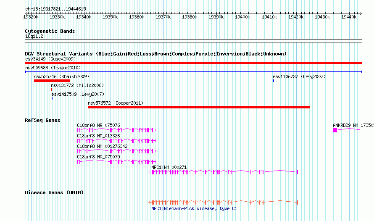Click the Cytogenetic Bands track title
The image size is (374, 221).
(x=50, y=31)
